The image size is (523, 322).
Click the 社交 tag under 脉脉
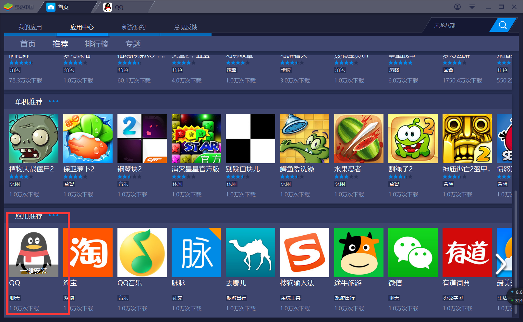(177, 298)
